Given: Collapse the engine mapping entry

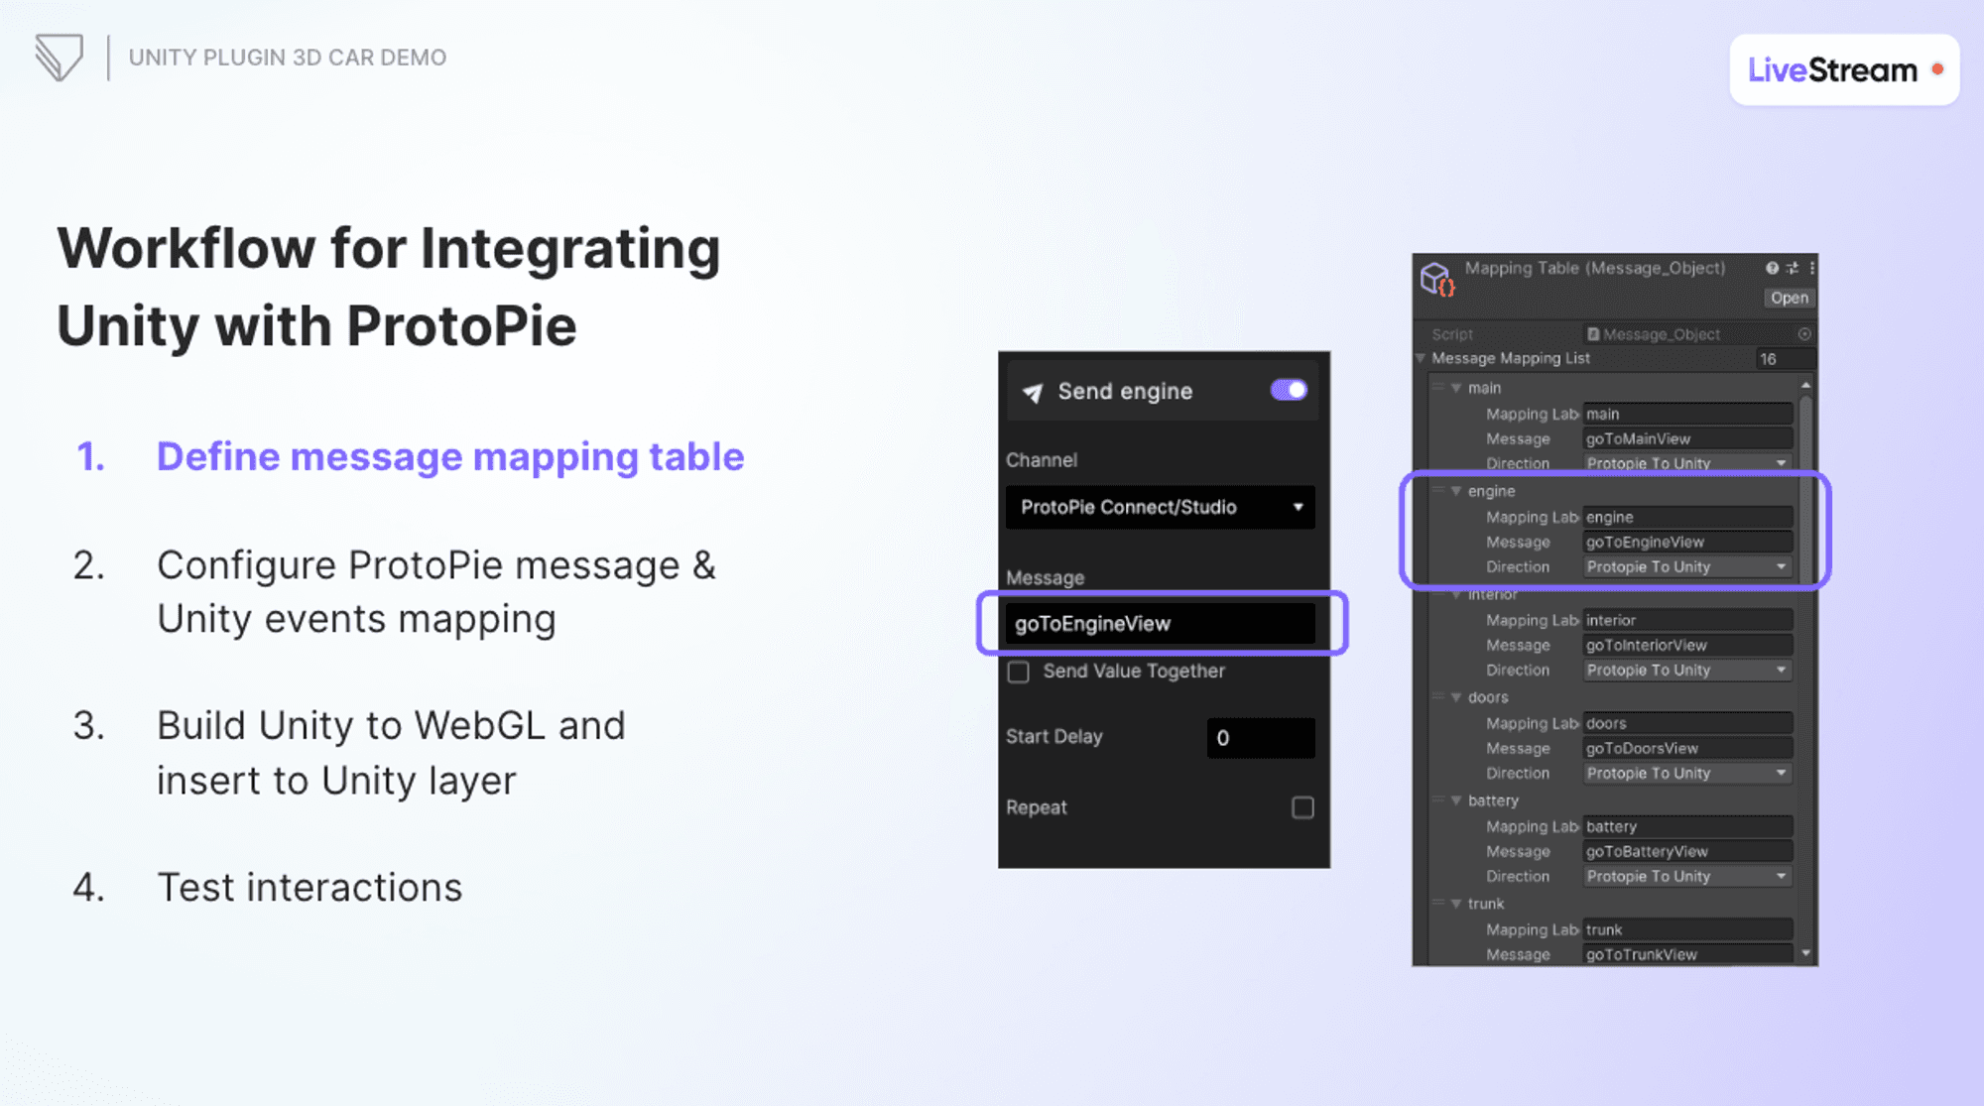Looking at the screenshot, I should pos(1455,491).
